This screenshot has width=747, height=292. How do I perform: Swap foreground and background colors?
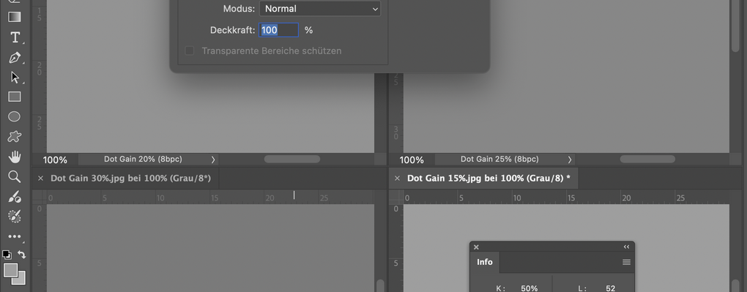tap(21, 255)
